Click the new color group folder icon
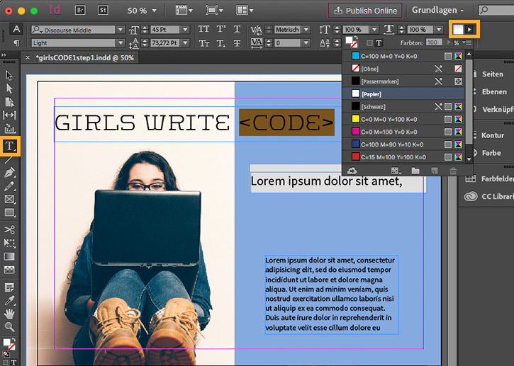Screen dimensions: 514x366 point(415,171)
